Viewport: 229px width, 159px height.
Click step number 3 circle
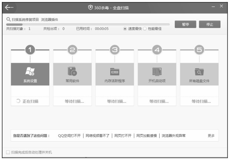coord(115,50)
